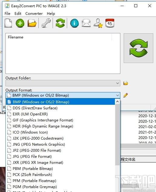Viewport: 156px width, 192px height.
Task: Maximize the Easy2Convert window
Action: 136,6
